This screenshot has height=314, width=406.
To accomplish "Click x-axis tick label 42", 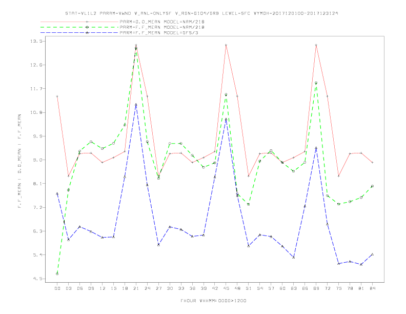I will (x=215, y=288).
